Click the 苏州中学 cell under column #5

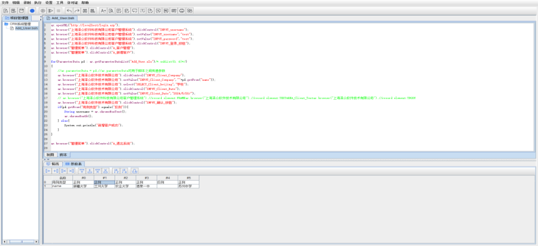point(188,186)
